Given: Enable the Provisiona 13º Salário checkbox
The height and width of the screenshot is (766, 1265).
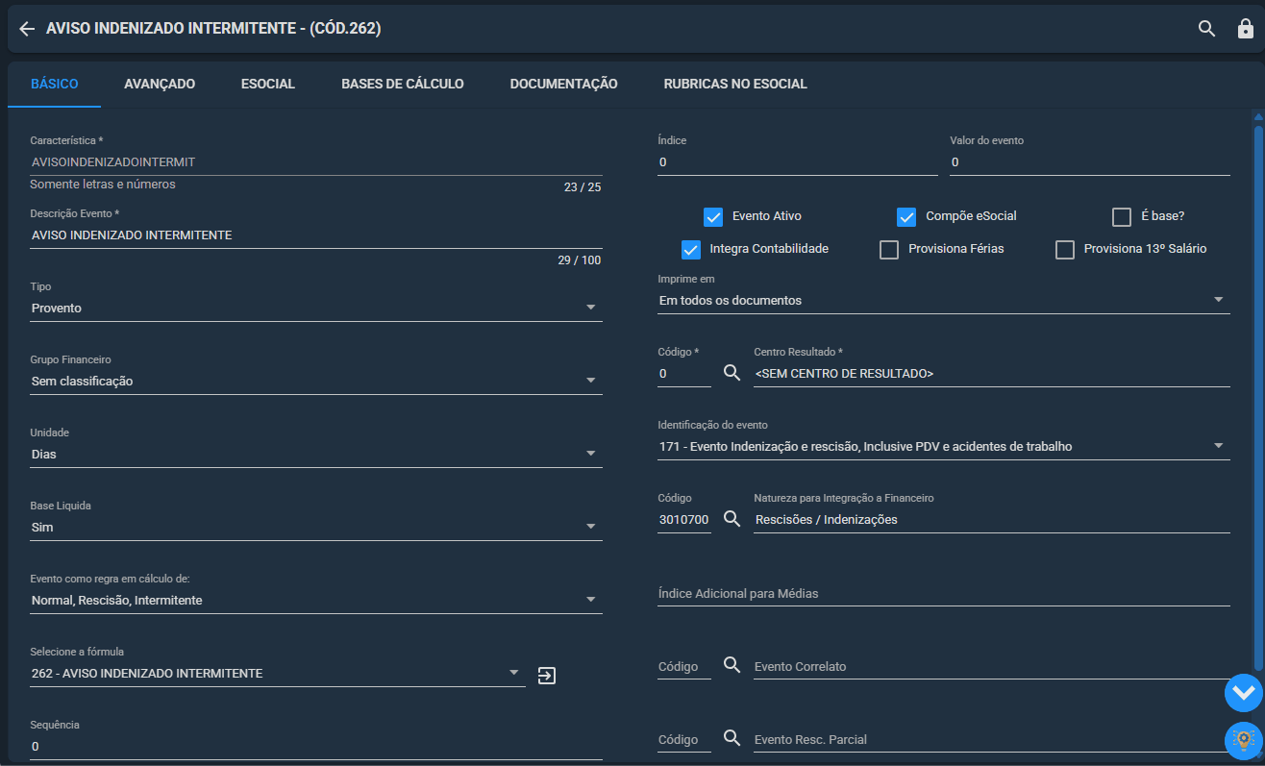Looking at the screenshot, I should (x=1065, y=249).
